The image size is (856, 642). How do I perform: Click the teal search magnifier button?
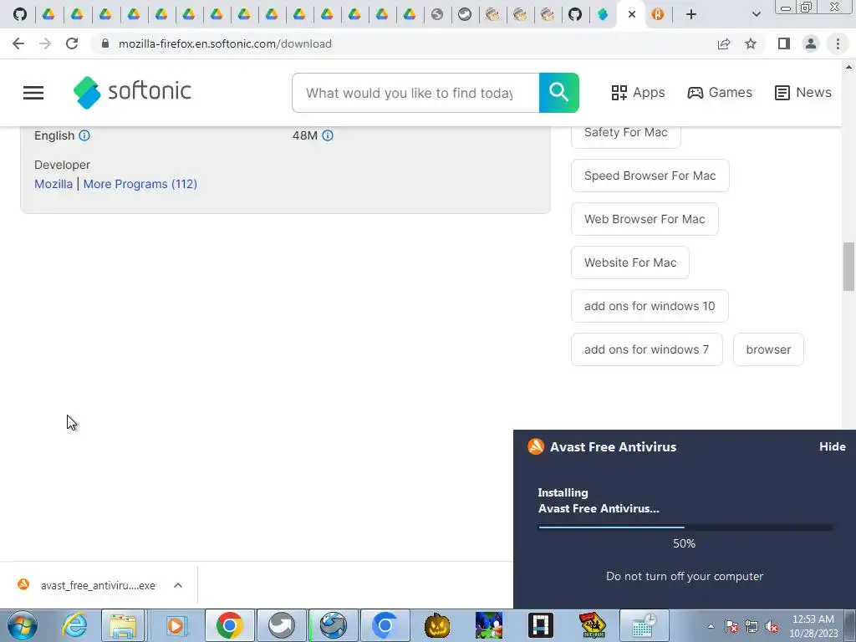pos(559,93)
